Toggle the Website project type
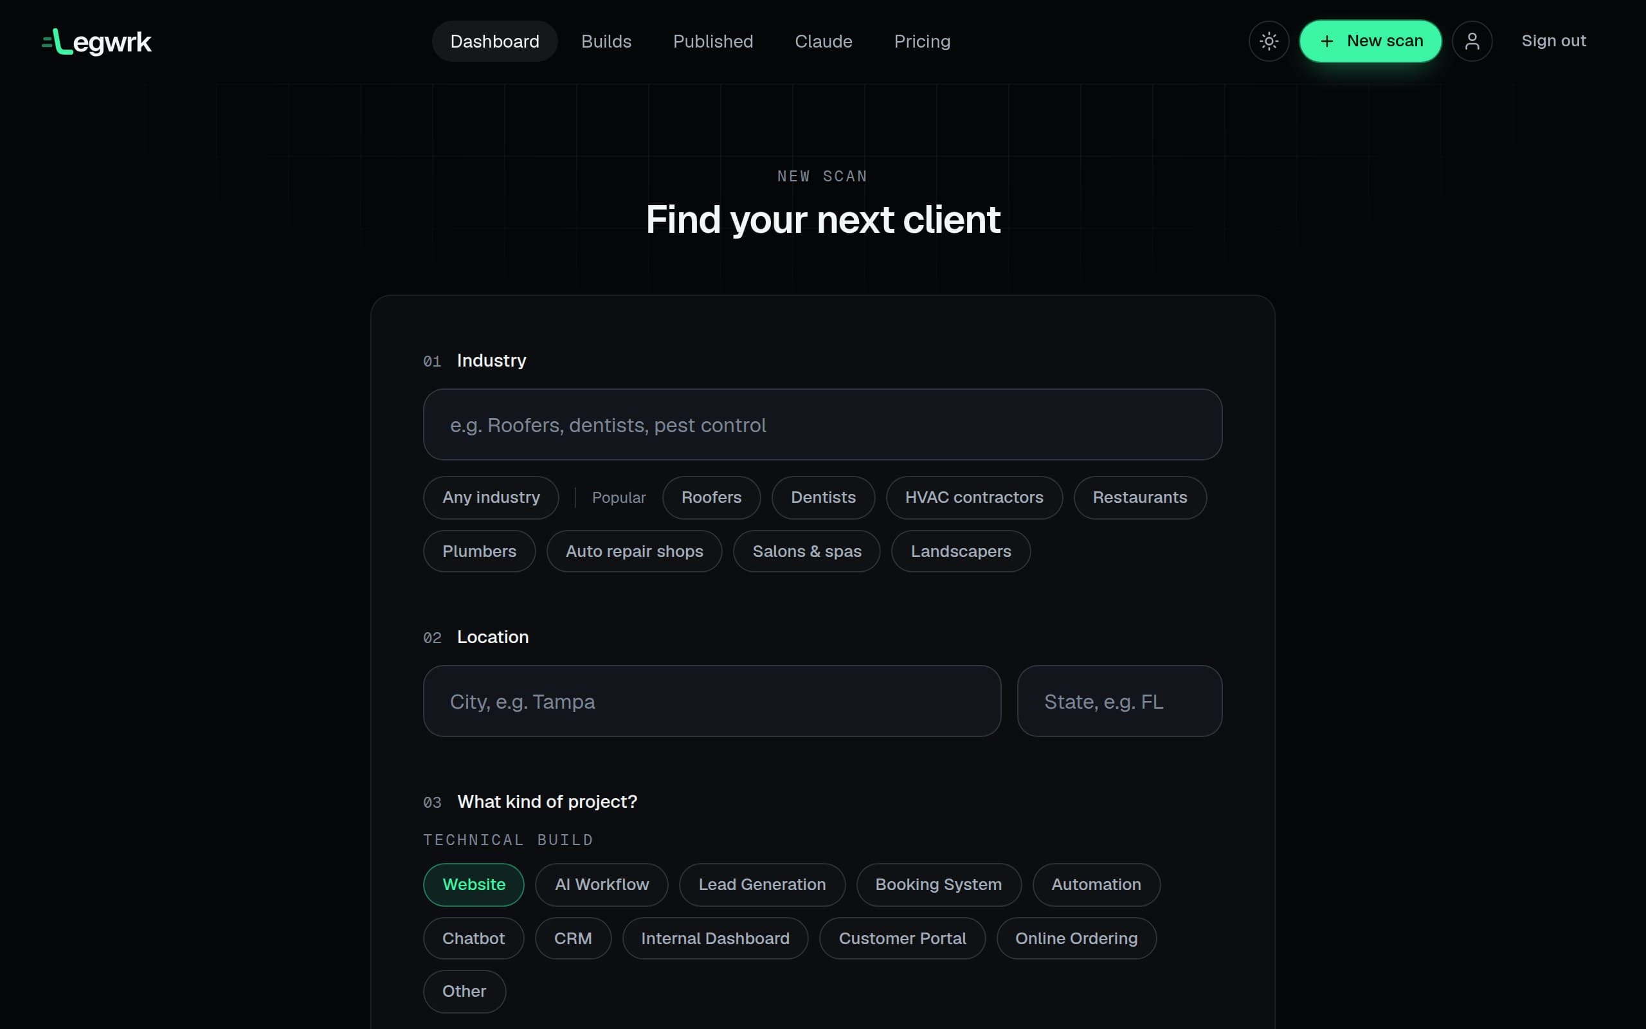The image size is (1646, 1029). point(473,885)
